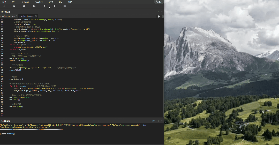Click the 'content = element.text' code line
279x145 pixels.
[25, 24]
